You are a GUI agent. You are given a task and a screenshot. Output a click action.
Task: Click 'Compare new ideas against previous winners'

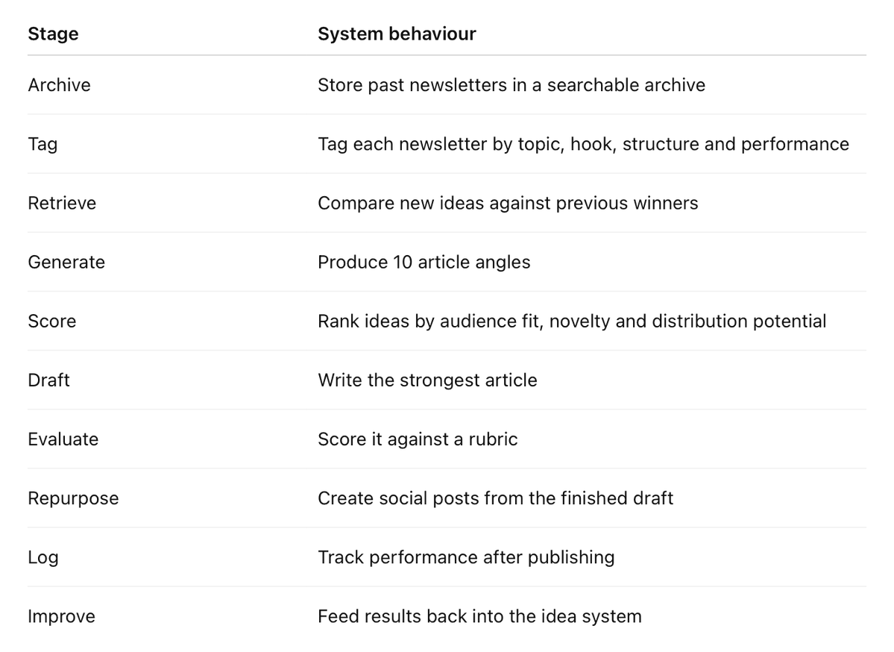508,203
